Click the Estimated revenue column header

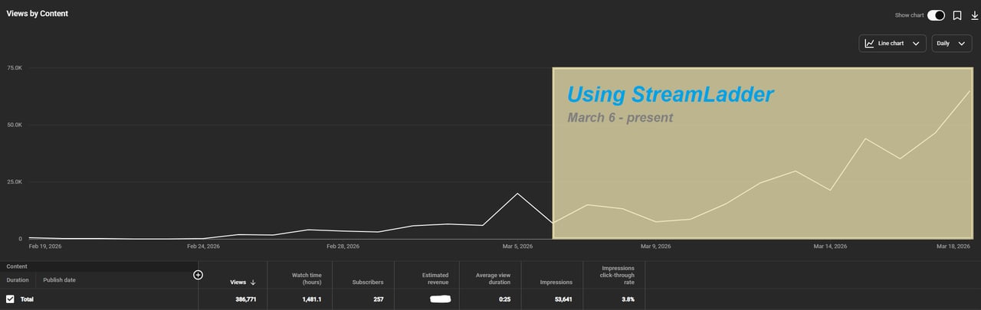pyautogui.click(x=435, y=279)
